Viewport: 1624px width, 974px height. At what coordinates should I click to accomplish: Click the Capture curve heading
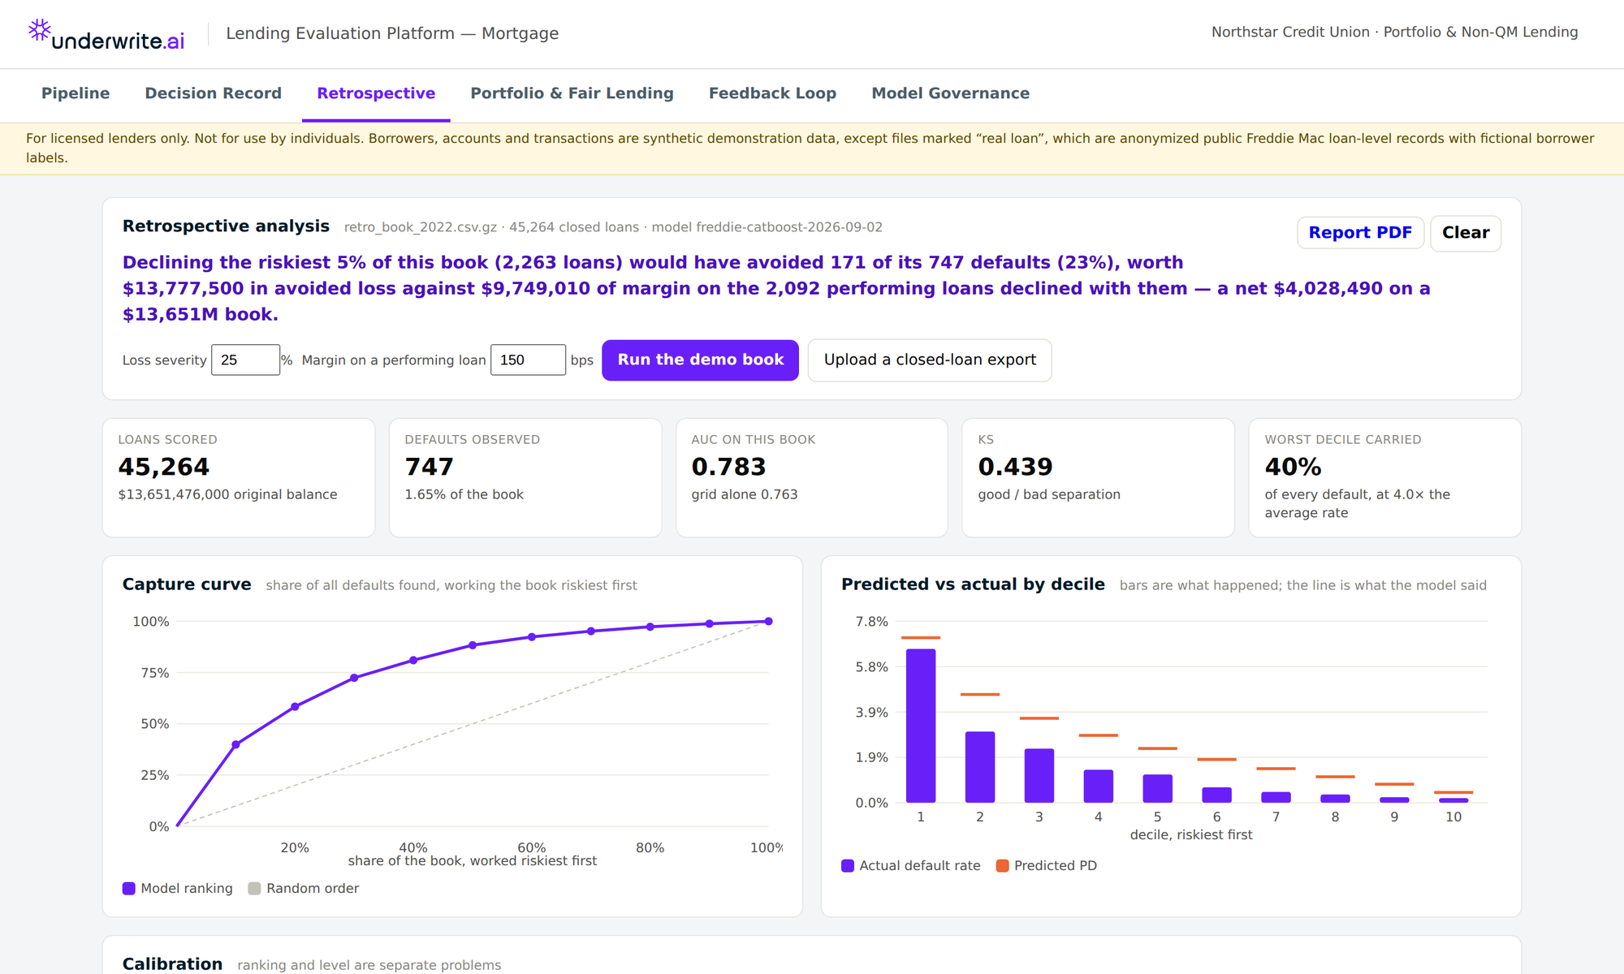pyautogui.click(x=187, y=584)
